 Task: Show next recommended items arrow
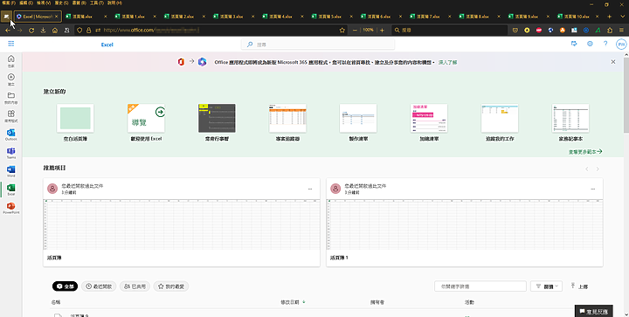[598, 169]
